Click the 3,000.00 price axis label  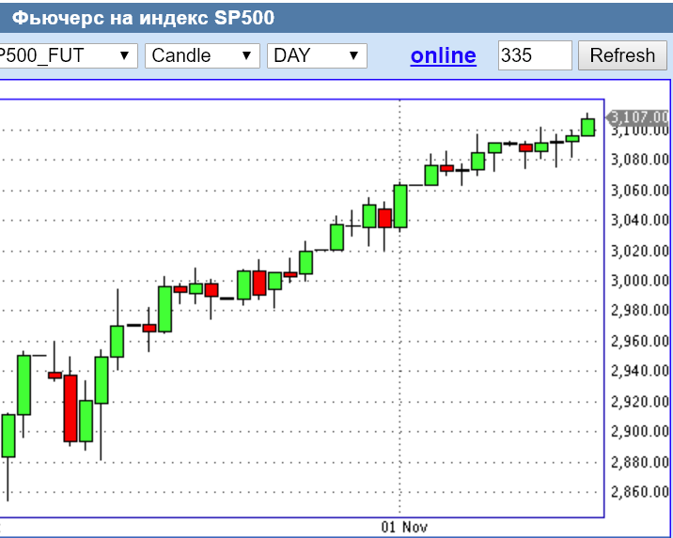[x=640, y=281]
